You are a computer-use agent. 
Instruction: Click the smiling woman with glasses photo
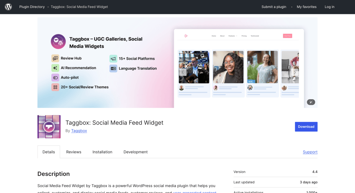(x=228, y=67)
